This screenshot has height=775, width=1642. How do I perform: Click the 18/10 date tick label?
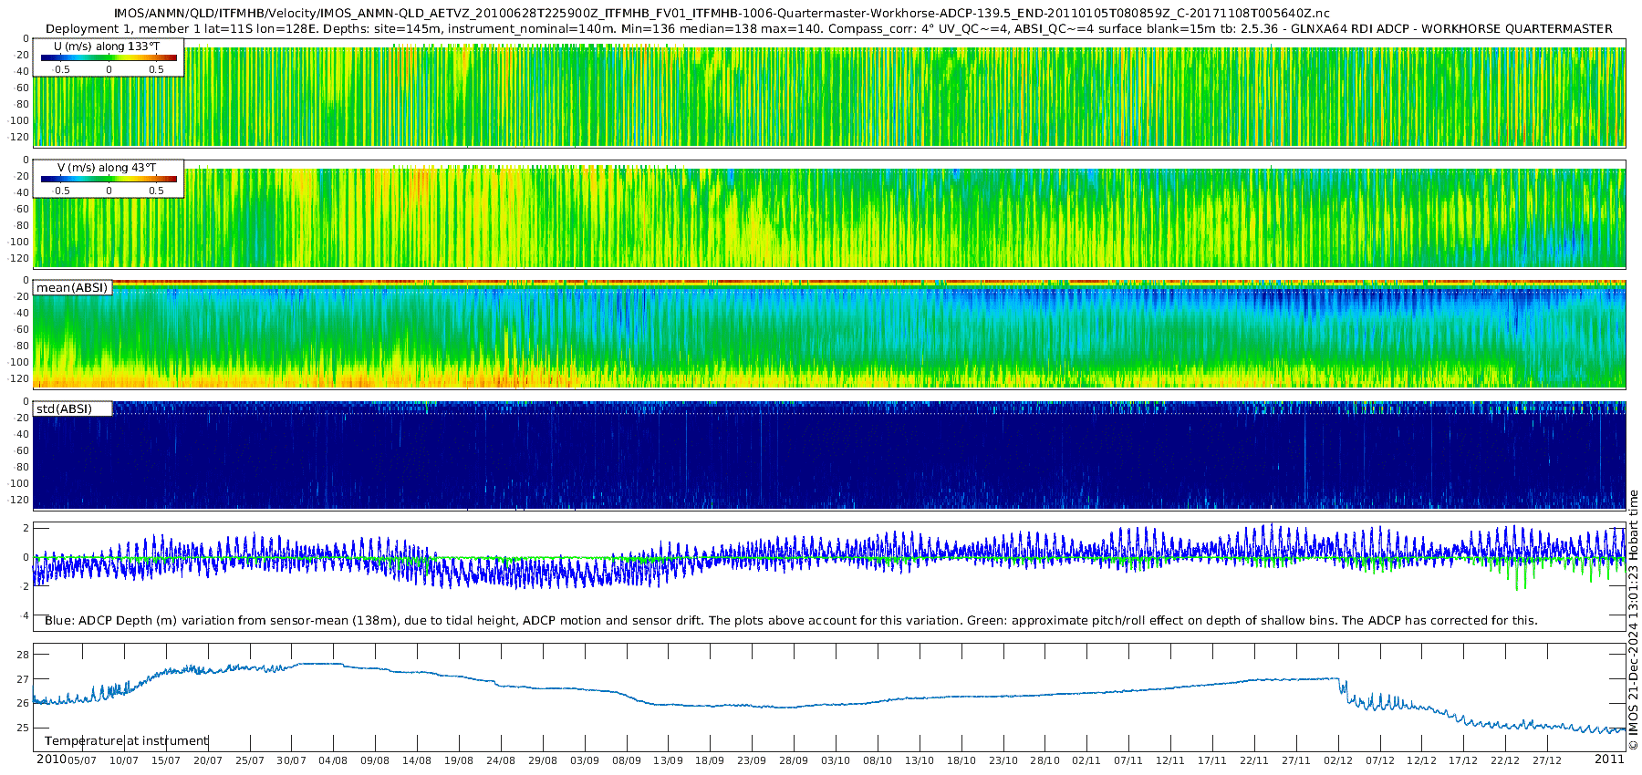click(961, 760)
